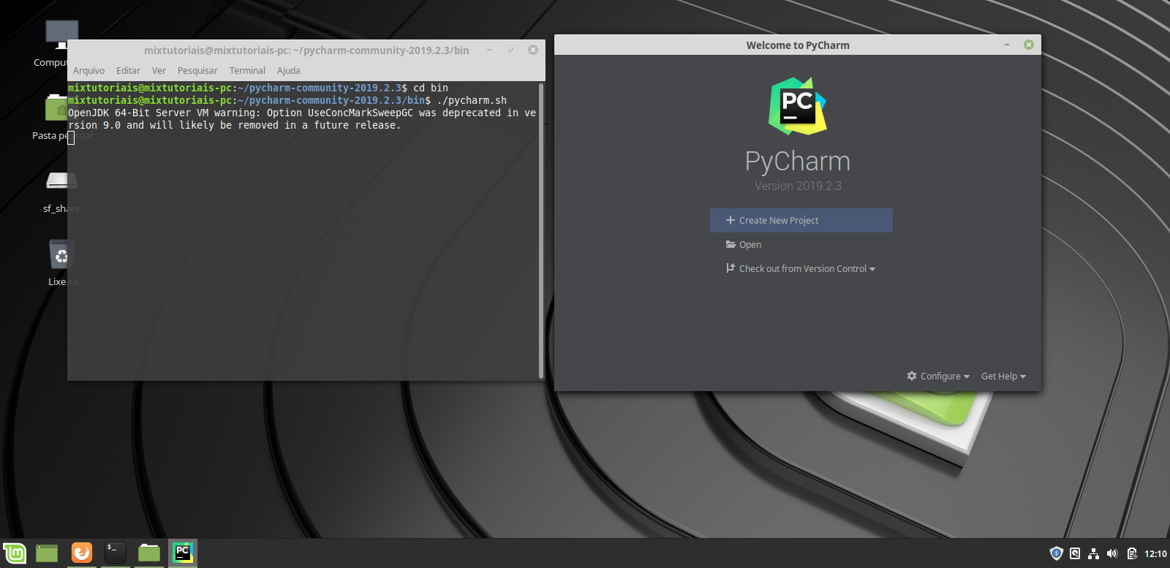Click the gear icon beside Configure
This screenshot has height=568, width=1170.
[x=912, y=376]
